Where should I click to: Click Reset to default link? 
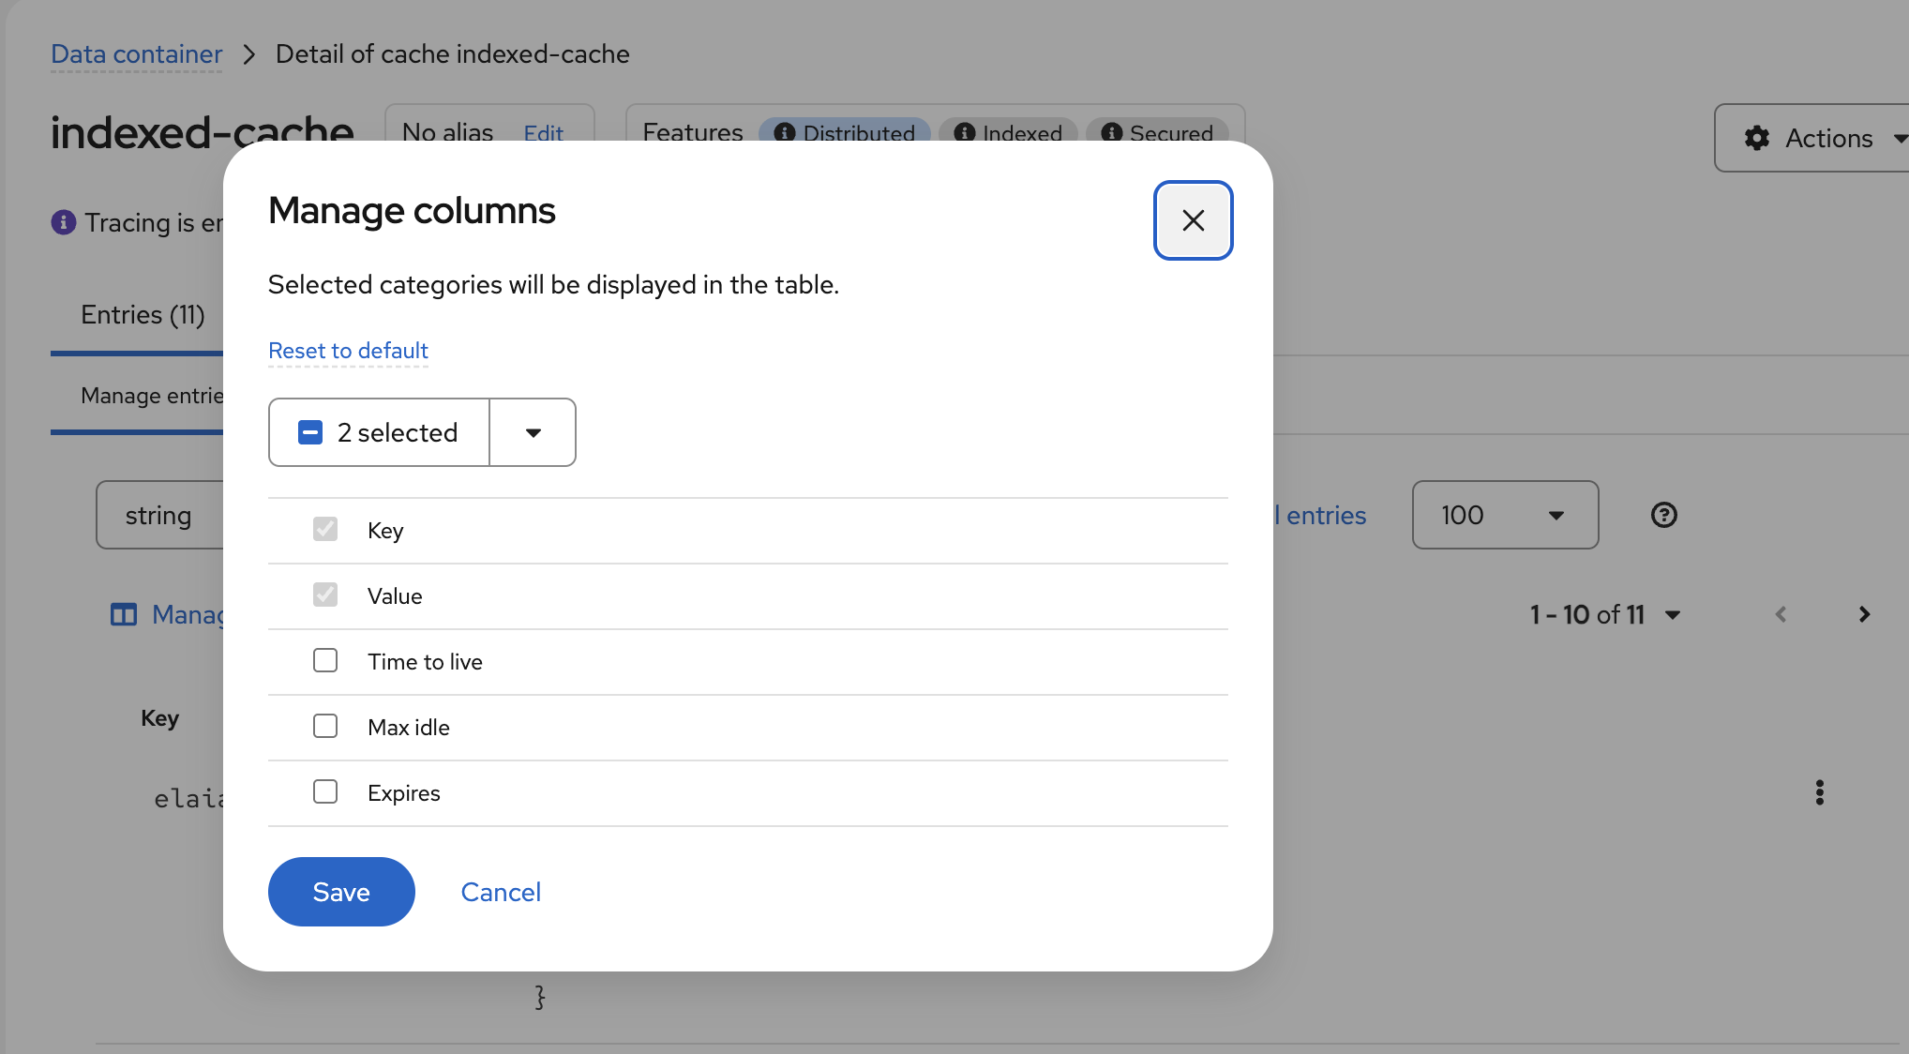point(348,351)
